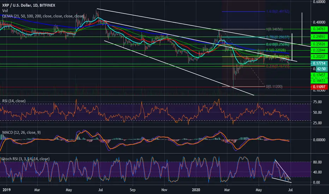This screenshot has width=329, height=194.
Task: Click the 0.00000 MACD axis value
Action: pyautogui.click(x=319, y=140)
